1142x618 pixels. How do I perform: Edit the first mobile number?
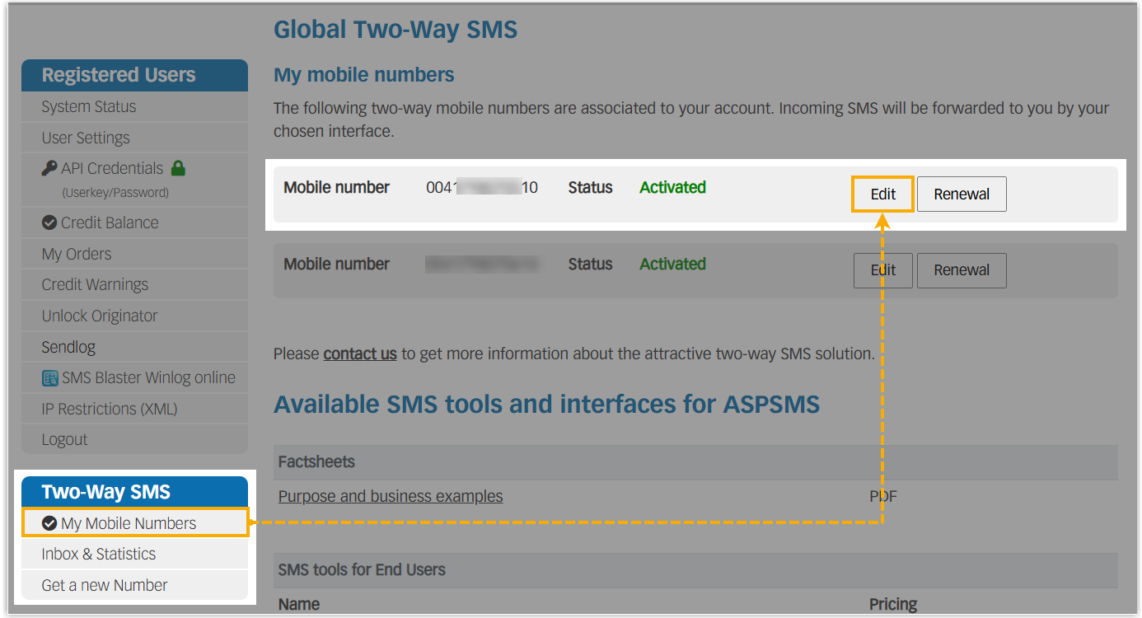[882, 194]
